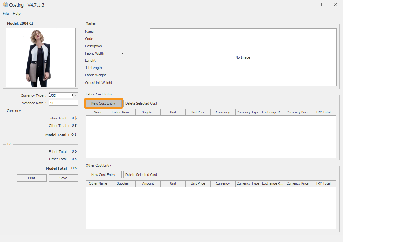Image resolution: width=401 pixels, height=242 pixels.
Task: Click the marker No Image preview area
Action: 243,57
